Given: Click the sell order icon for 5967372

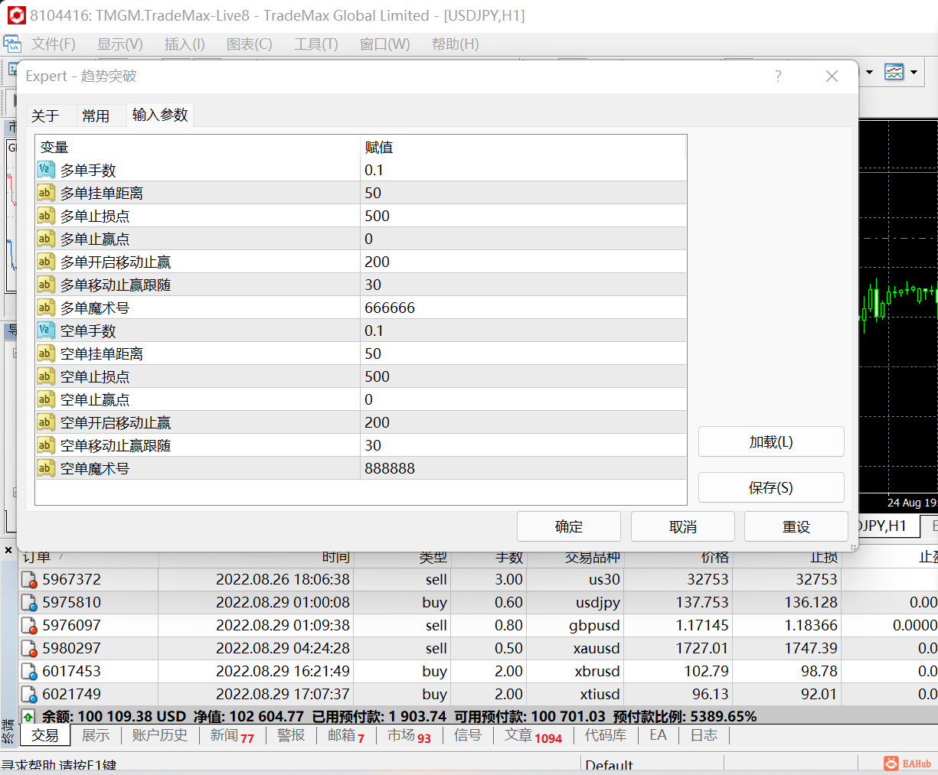Looking at the screenshot, I should (29, 580).
